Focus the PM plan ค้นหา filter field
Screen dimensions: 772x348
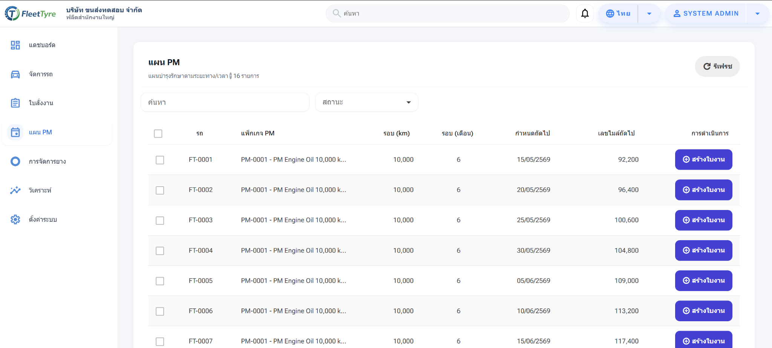tap(225, 102)
